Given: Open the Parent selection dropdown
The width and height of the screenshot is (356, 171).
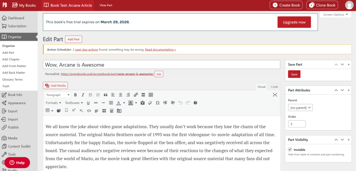Looking at the screenshot, I should [x=300, y=108].
